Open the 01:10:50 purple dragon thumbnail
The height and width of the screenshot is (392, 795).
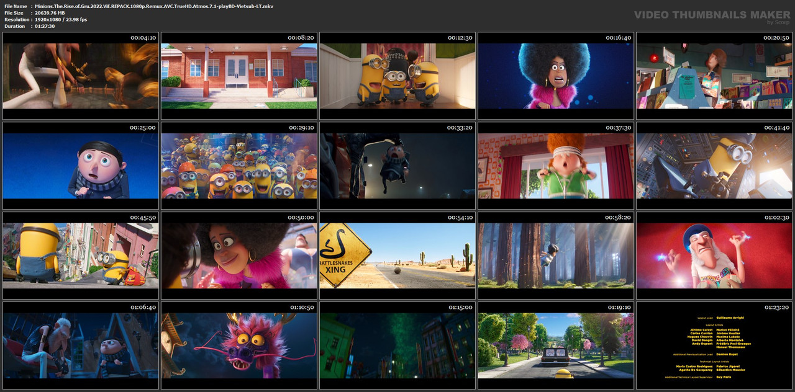[x=239, y=345]
